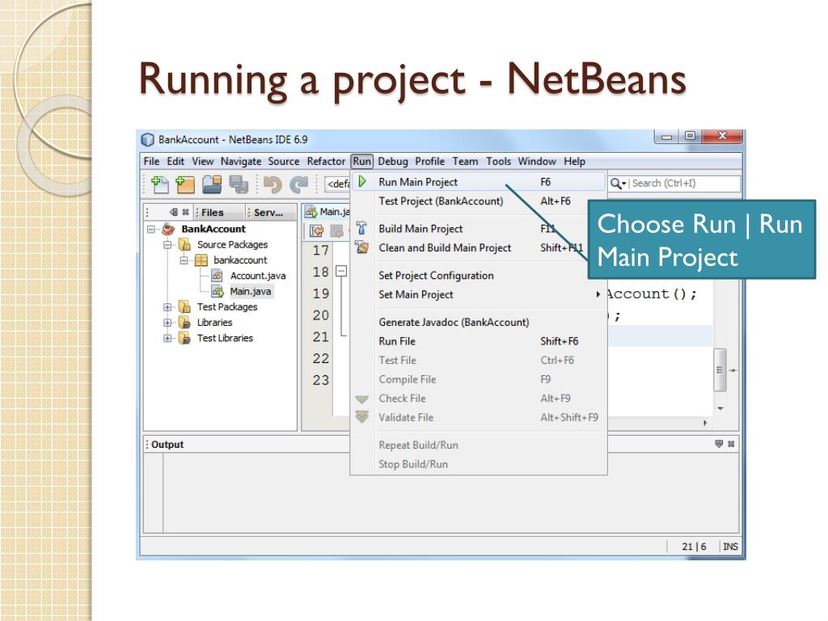Click the magnifier icon in Search box
The width and height of the screenshot is (828, 621).
pos(617,184)
